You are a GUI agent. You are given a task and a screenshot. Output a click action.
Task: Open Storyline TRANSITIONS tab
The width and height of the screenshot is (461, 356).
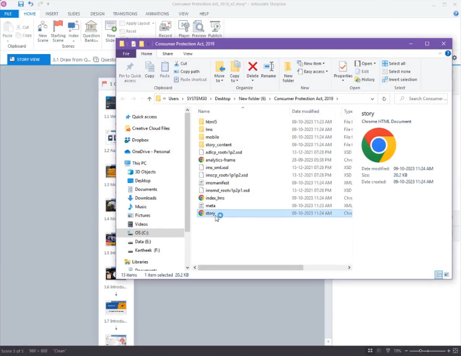[125, 14]
